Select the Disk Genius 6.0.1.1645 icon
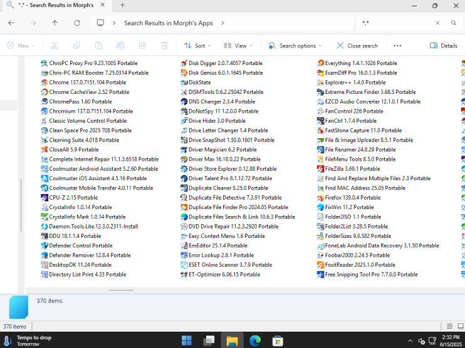Screen dimensions: 465x348 click(x=184, y=73)
